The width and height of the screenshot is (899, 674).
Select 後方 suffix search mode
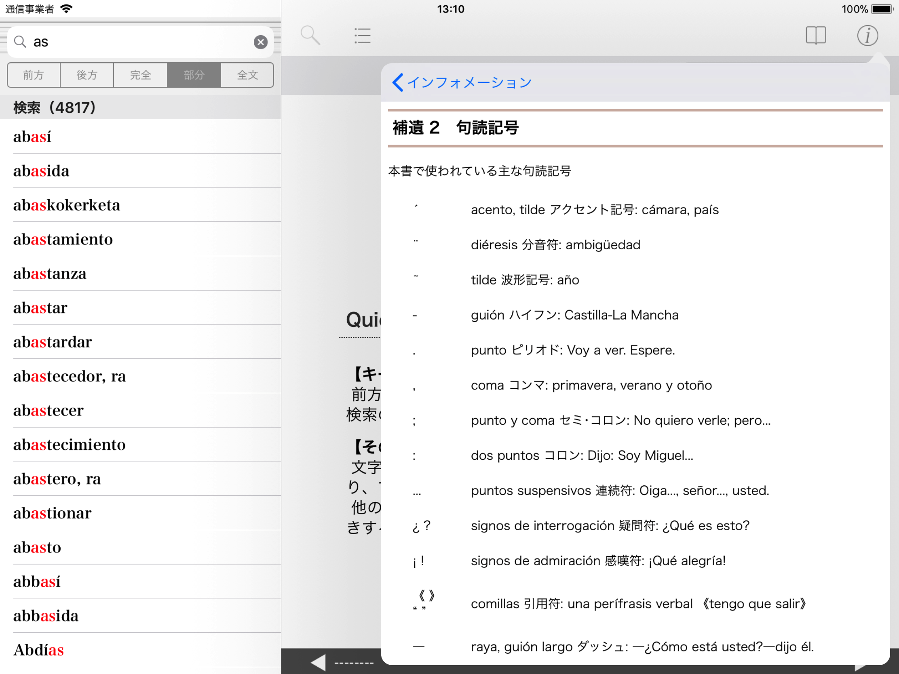tap(87, 75)
